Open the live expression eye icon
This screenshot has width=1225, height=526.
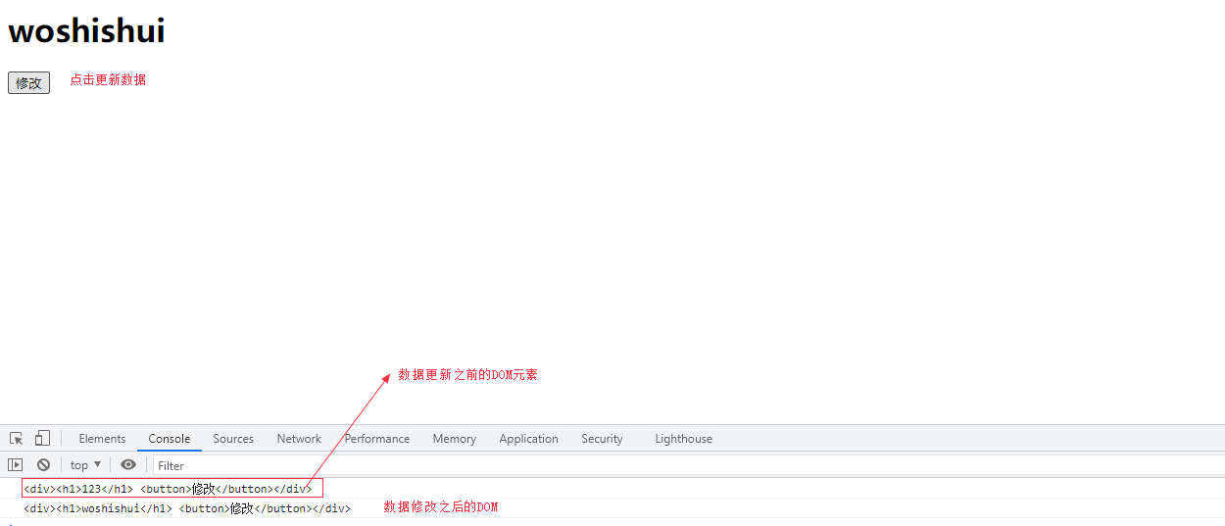pos(128,465)
